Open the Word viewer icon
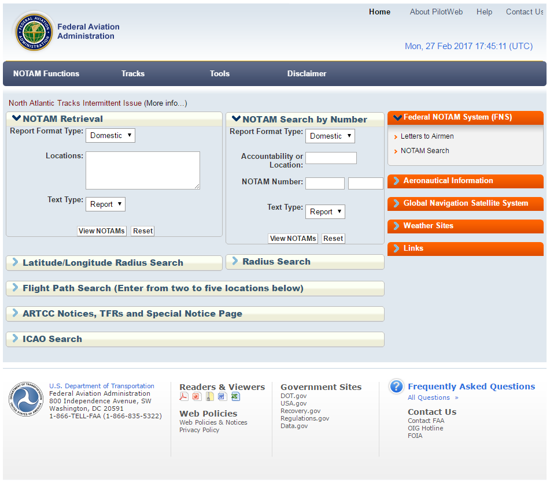This screenshot has width=550, height=483. 223,396
